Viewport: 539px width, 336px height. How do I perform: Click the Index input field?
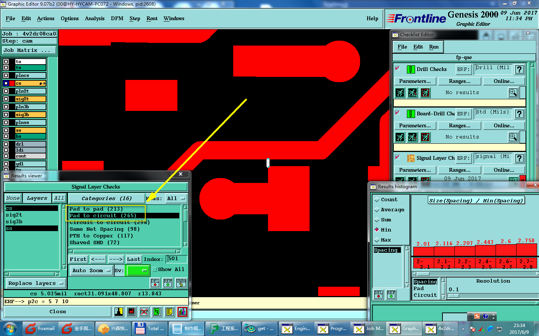177,259
